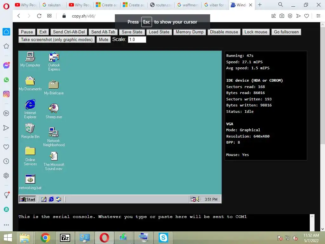Click the Send Alt-Tab button

[103, 32]
